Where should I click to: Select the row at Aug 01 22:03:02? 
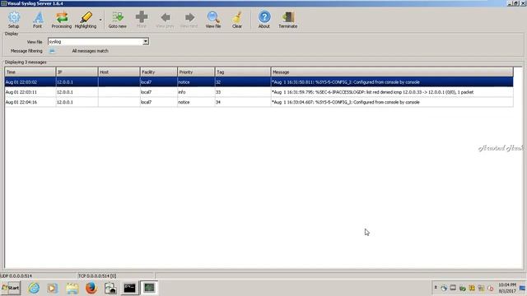tap(259, 82)
